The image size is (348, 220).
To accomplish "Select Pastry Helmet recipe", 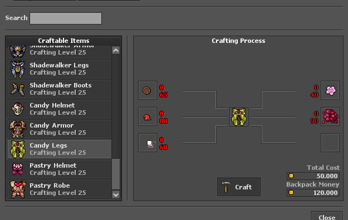I will [x=60, y=169].
